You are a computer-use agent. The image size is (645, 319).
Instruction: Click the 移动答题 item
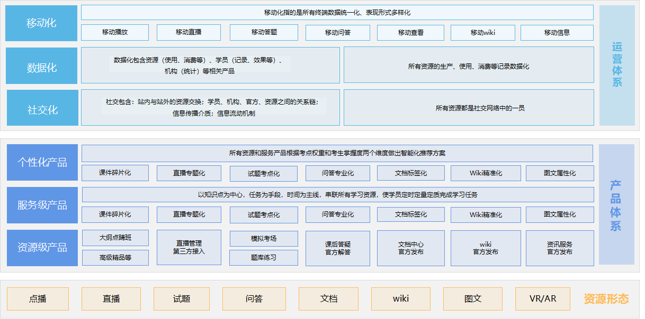[x=264, y=32]
